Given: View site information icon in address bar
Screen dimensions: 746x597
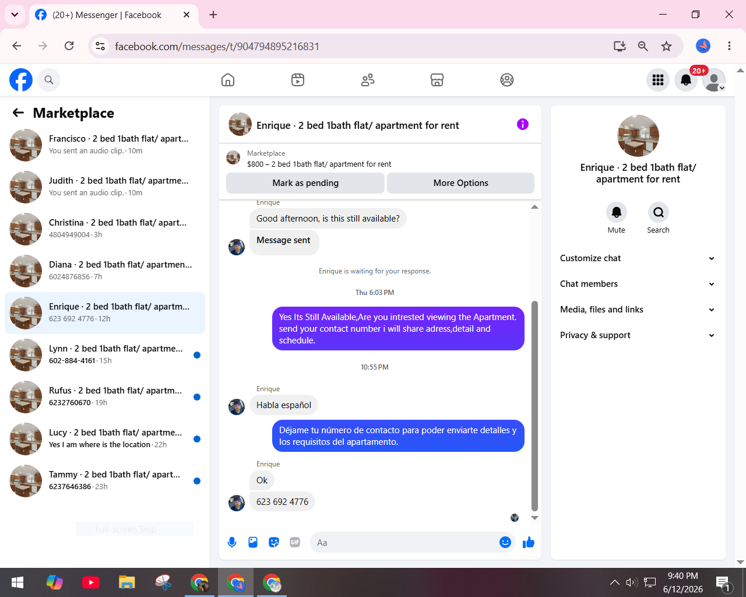Looking at the screenshot, I should click(x=100, y=46).
